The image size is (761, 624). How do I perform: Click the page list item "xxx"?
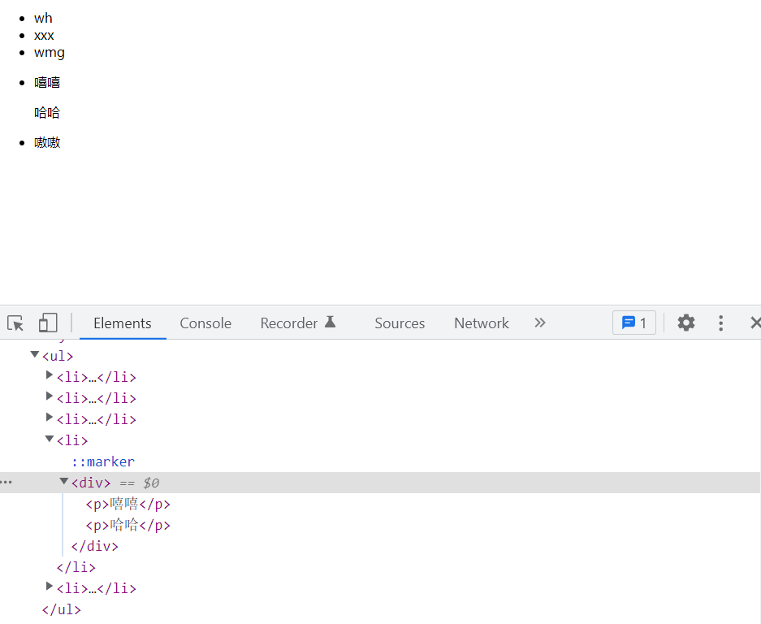[x=44, y=36]
